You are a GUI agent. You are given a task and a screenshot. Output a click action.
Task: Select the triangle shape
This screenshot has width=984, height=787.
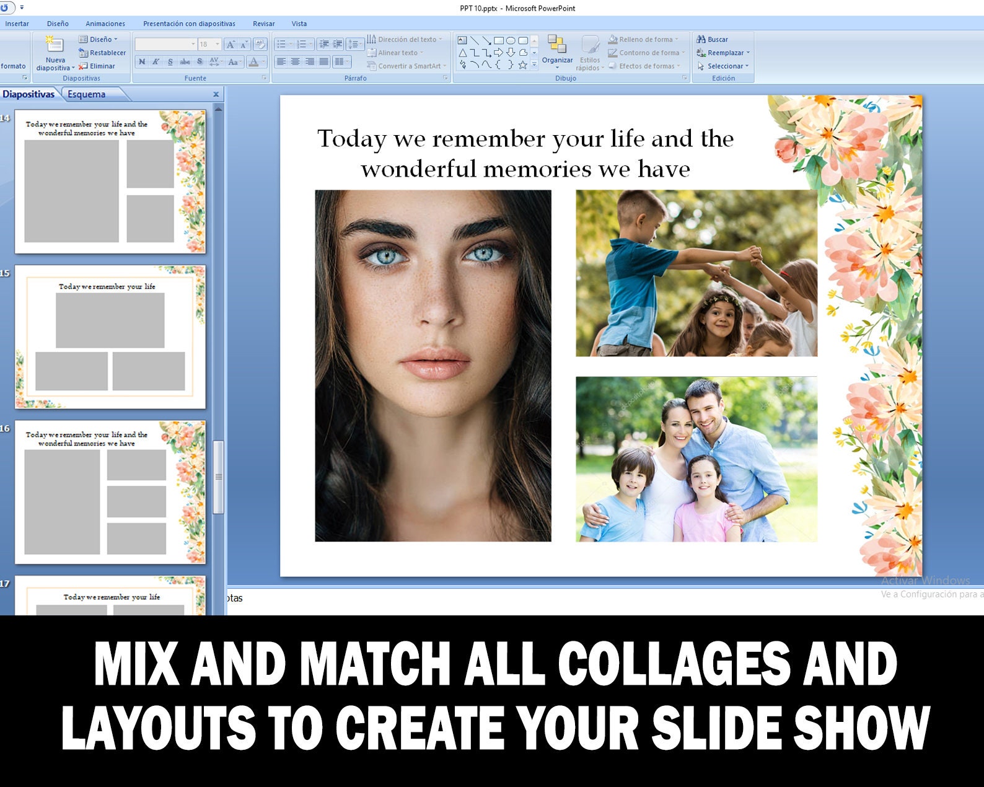click(462, 53)
